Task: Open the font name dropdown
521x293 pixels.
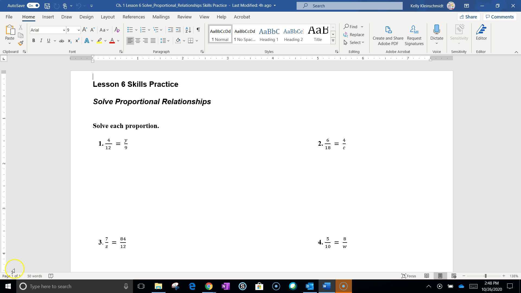Action: [x=64, y=30]
